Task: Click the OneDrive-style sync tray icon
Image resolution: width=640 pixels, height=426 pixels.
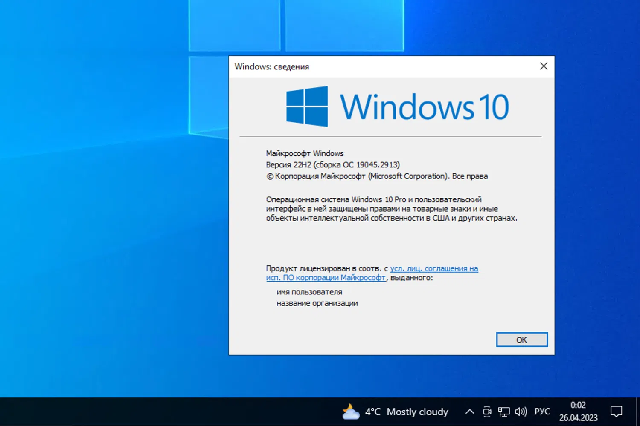Action: coord(487,412)
